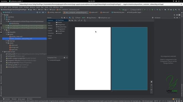This screenshot has width=183, height=102.
Task: Toggle view options eye icon in layout toolbar
Action: click(x=70, y=20)
